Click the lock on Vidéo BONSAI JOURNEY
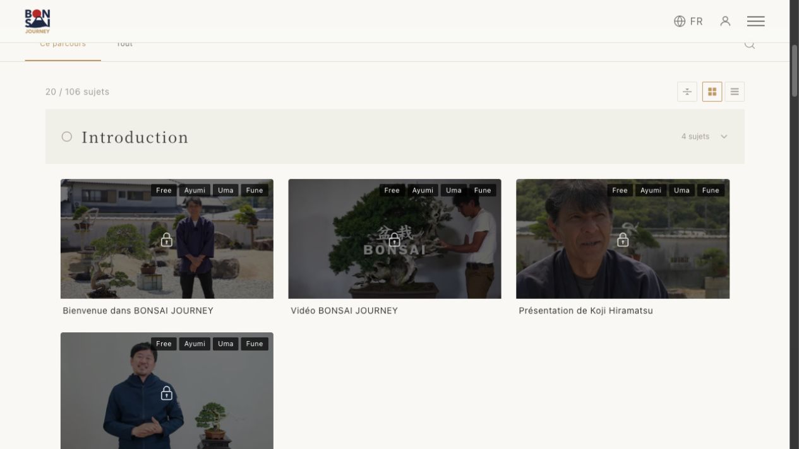799x449 pixels. (395, 240)
